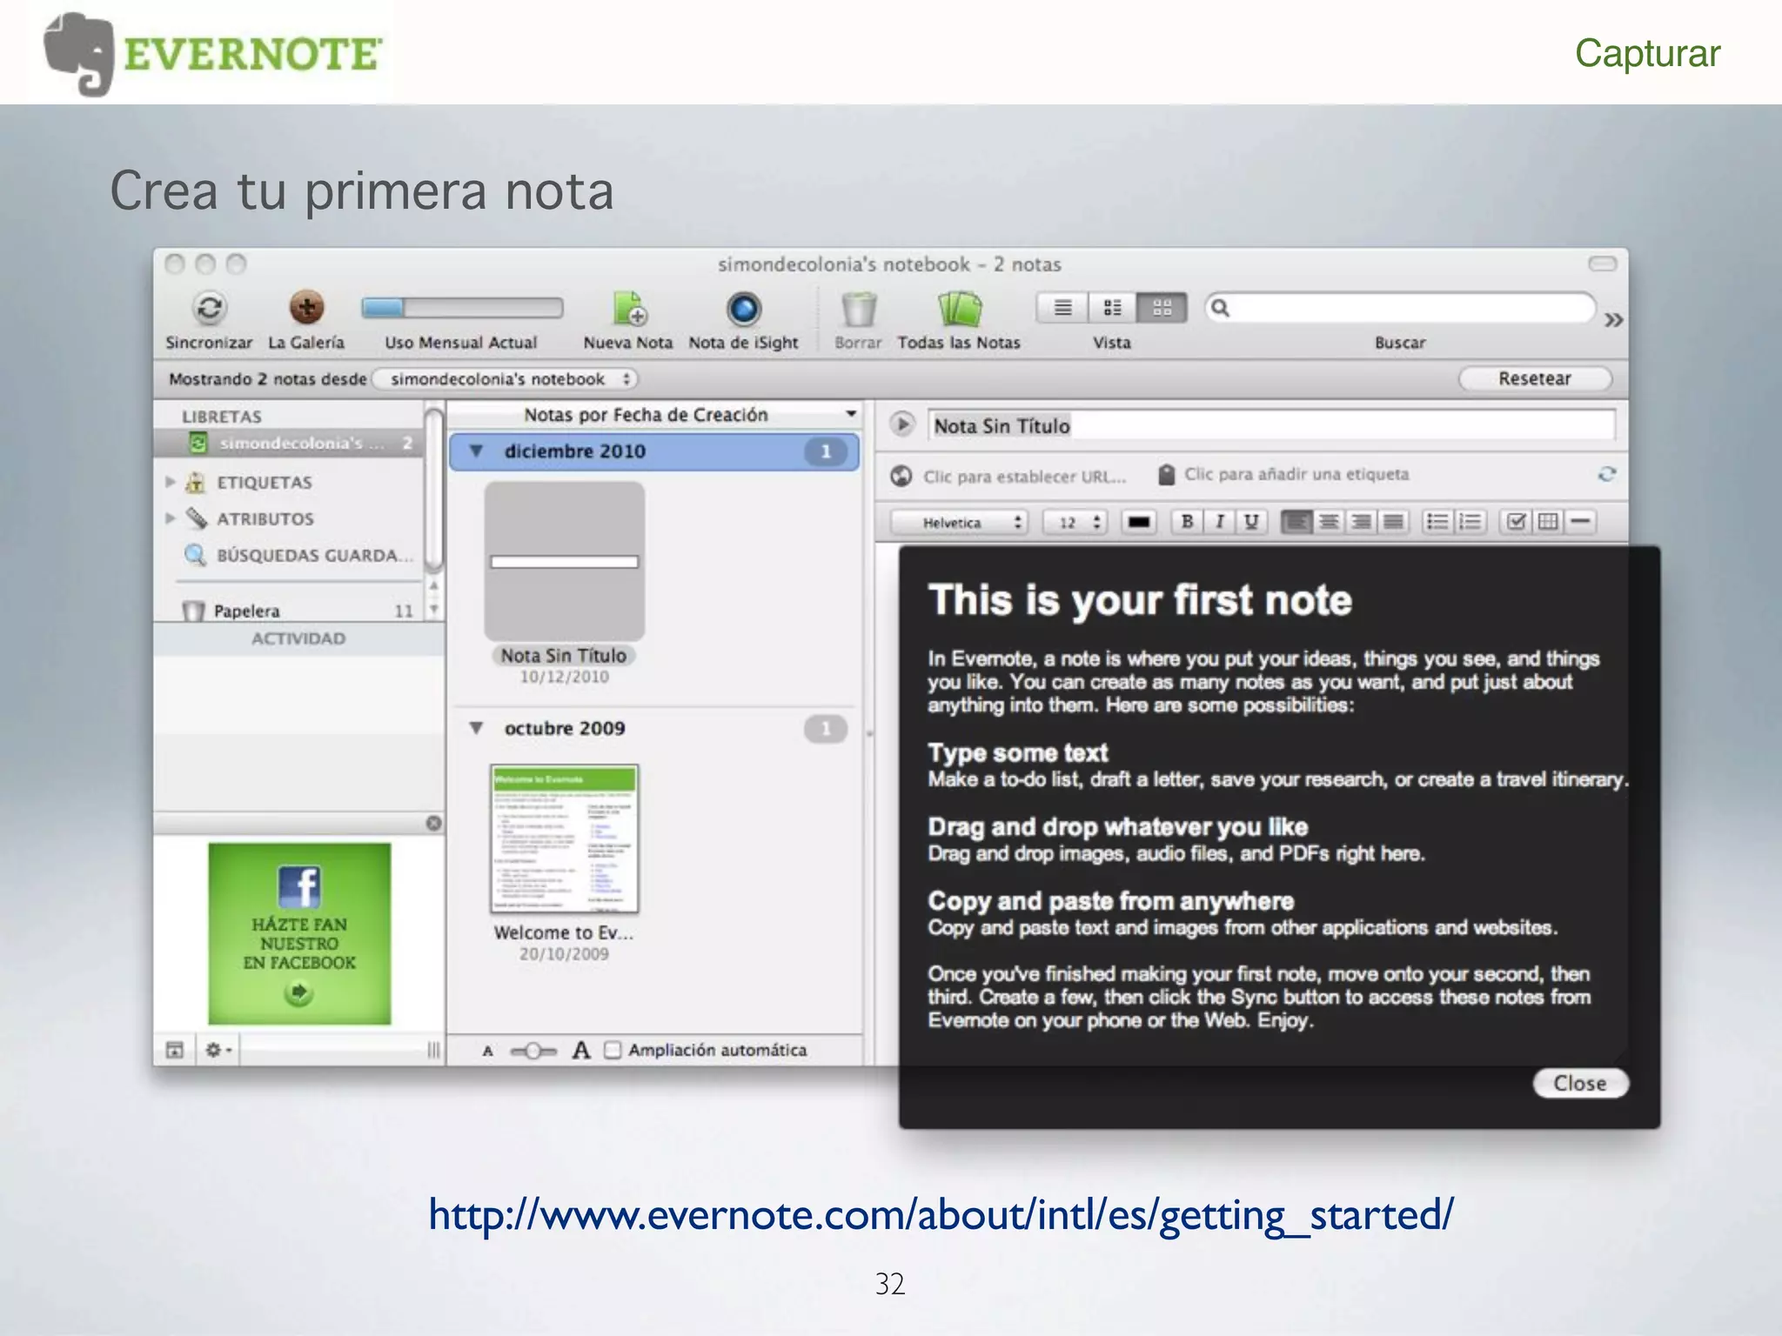1782x1336 pixels.
Task: Align text left
Action: point(1296,522)
